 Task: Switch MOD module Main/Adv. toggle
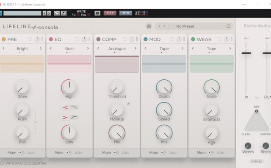pos(163,153)
